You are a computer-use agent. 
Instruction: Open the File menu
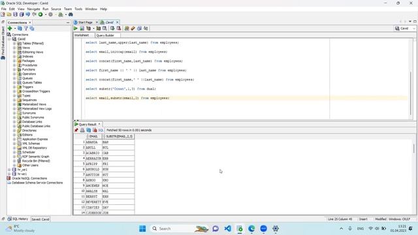[4, 8]
